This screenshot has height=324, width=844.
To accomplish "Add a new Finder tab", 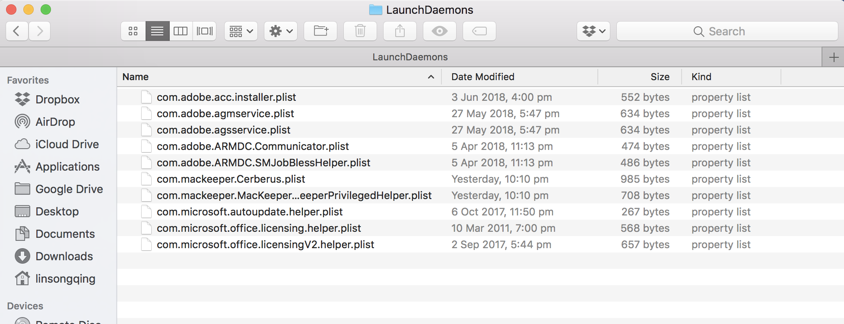I will tap(834, 57).
